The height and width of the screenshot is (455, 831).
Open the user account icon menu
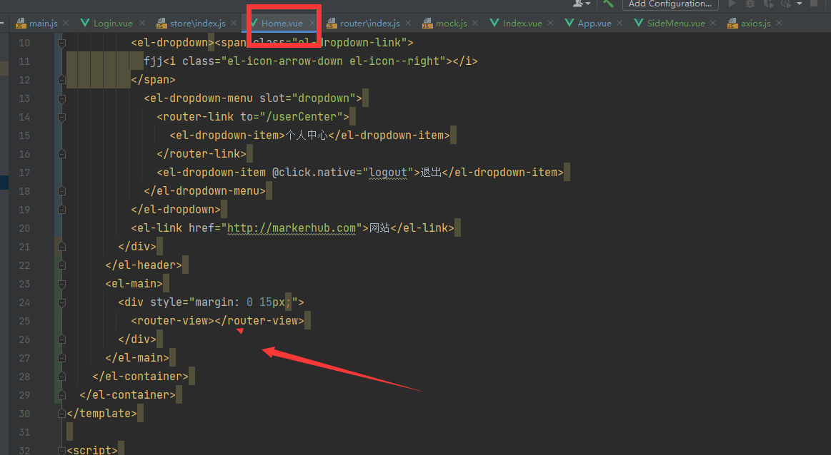point(582,3)
